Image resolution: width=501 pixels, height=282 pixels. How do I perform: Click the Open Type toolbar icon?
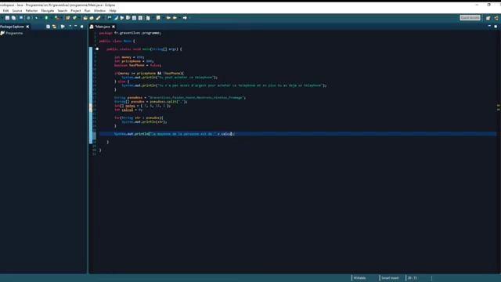tap(85, 18)
